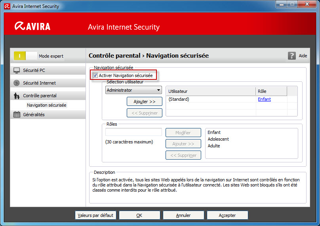Click the Généralités calendar icon
This screenshot has width=320, height=226.
pyautogui.click(x=17, y=115)
